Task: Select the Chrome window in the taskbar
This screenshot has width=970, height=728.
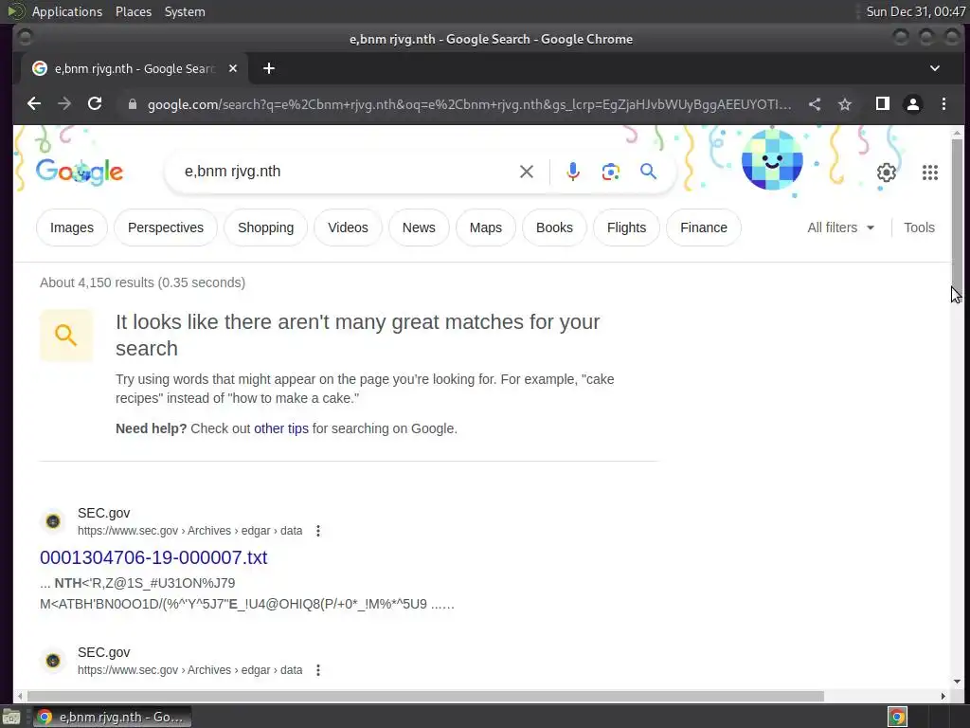Action: pos(112,717)
